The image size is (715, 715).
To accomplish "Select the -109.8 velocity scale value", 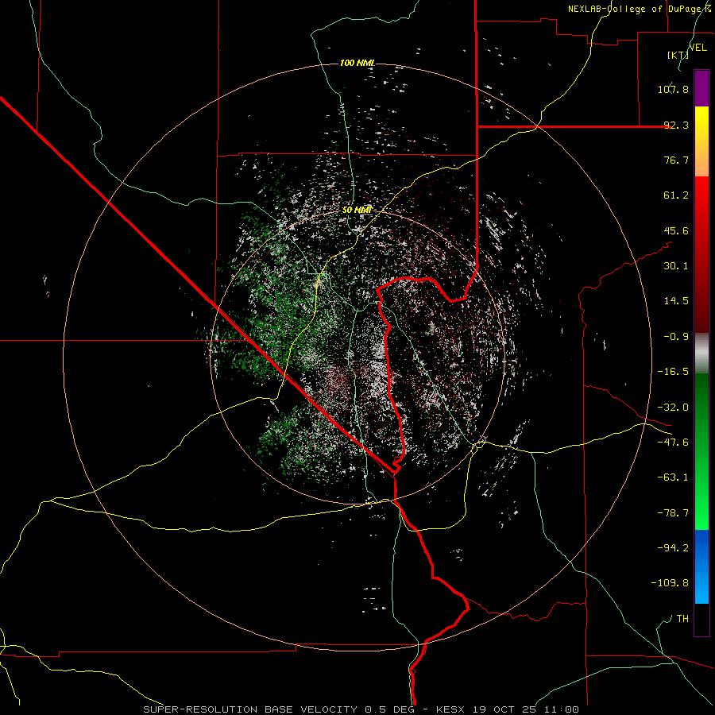I will (x=670, y=583).
